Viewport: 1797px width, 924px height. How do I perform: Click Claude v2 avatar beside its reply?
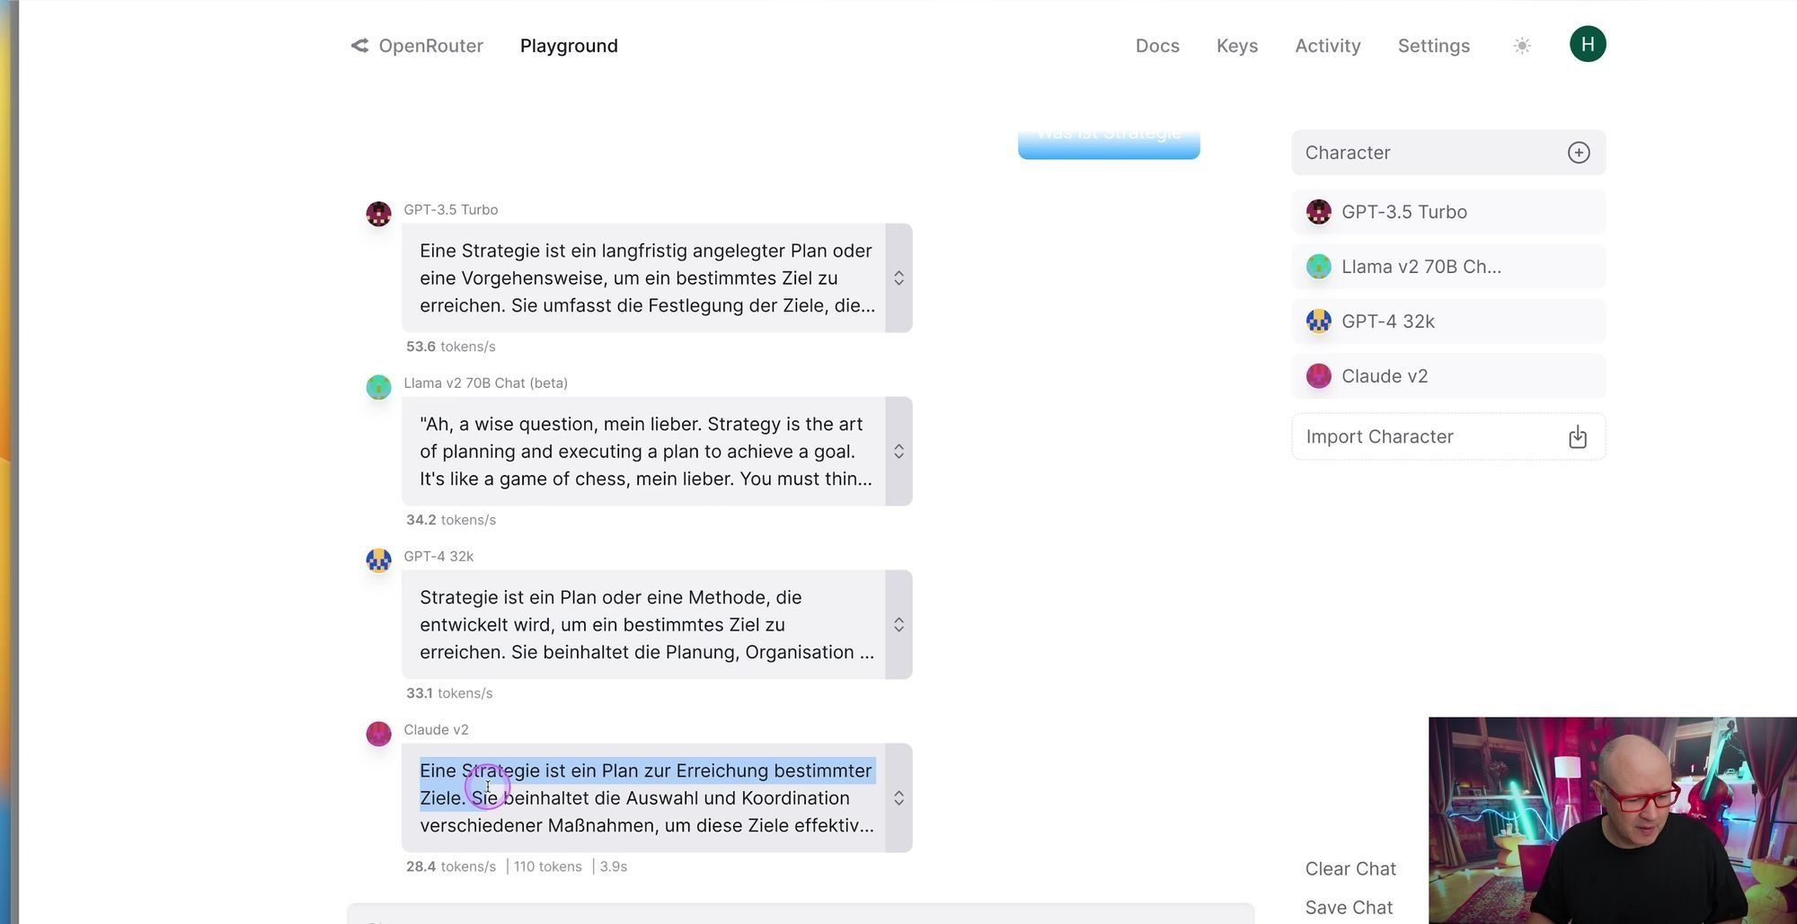tap(378, 734)
